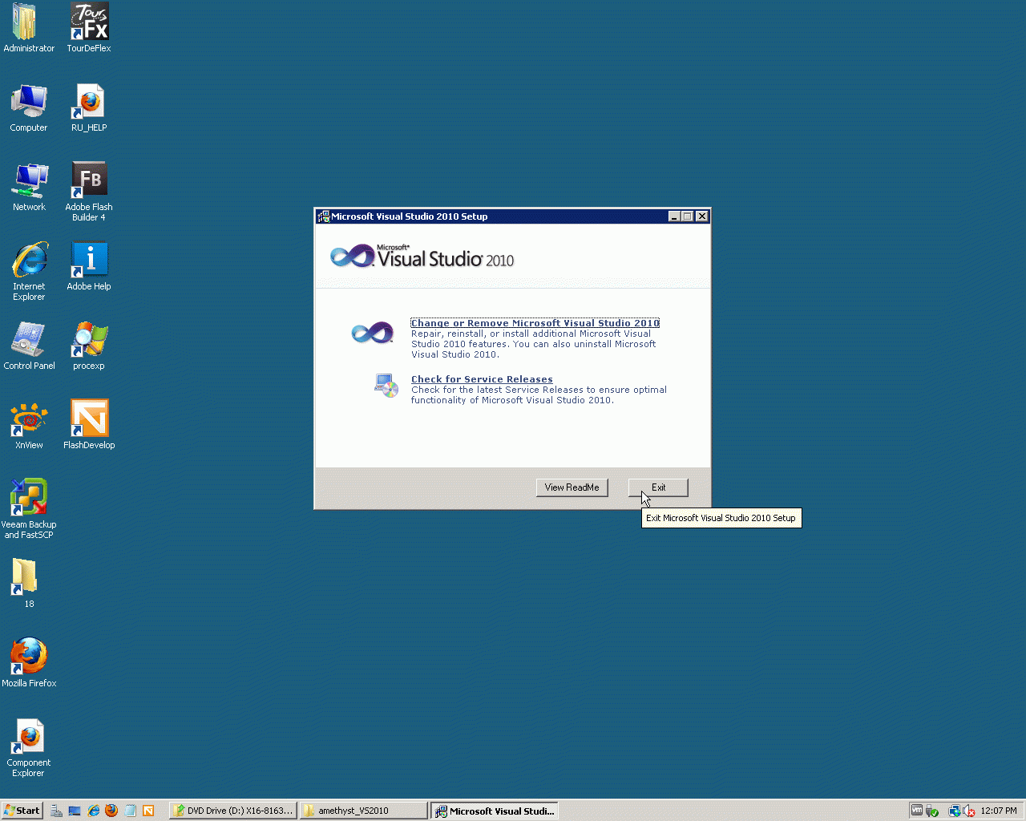Viewport: 1026px width, 821px height.
Task: Select the Adobe Help desktop shortcut
Action: [89, 266]
